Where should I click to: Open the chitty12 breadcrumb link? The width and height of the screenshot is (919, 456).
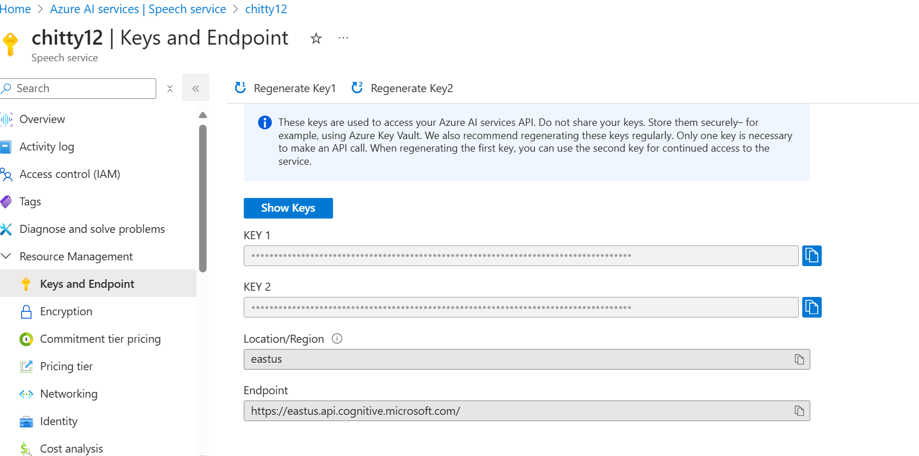pos(266,9)
